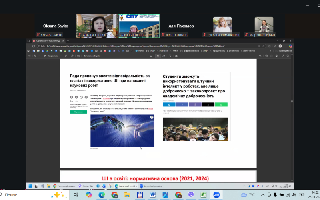Open Microsoft Word from the Windows taskbar
The image size is (320, 200).
coord(152,195)
